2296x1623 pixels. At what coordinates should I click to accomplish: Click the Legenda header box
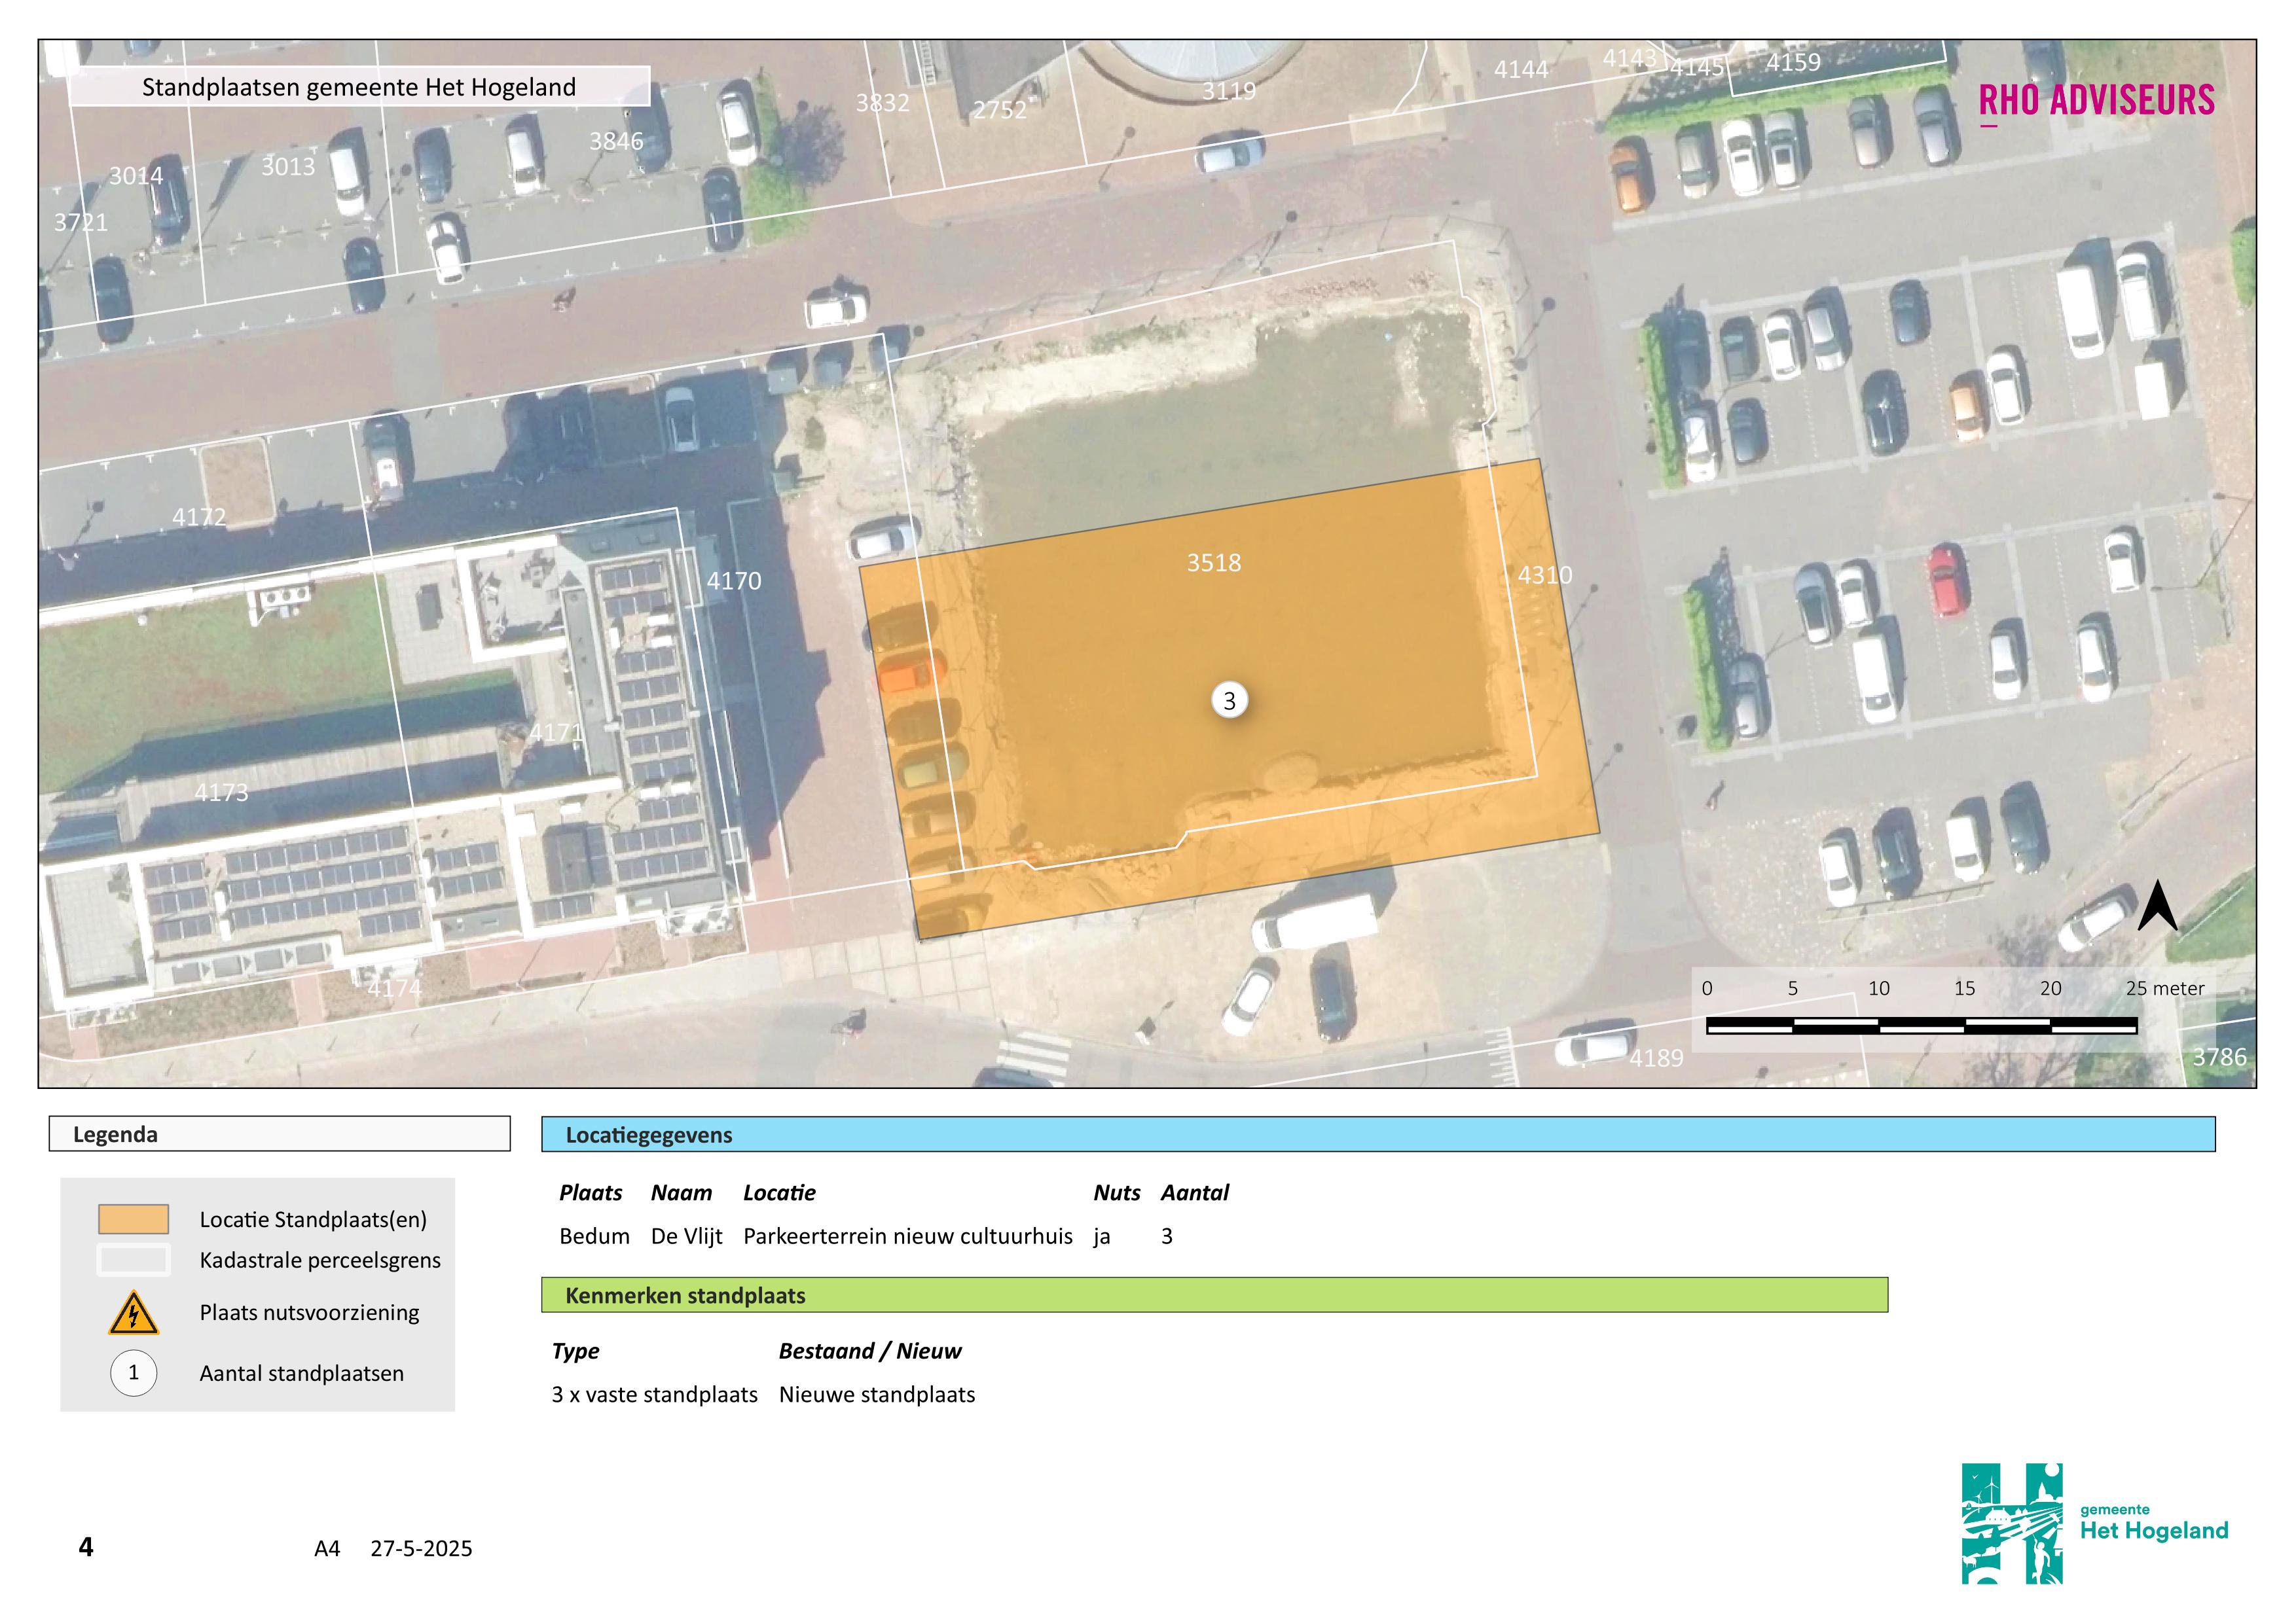[279, 1134]
